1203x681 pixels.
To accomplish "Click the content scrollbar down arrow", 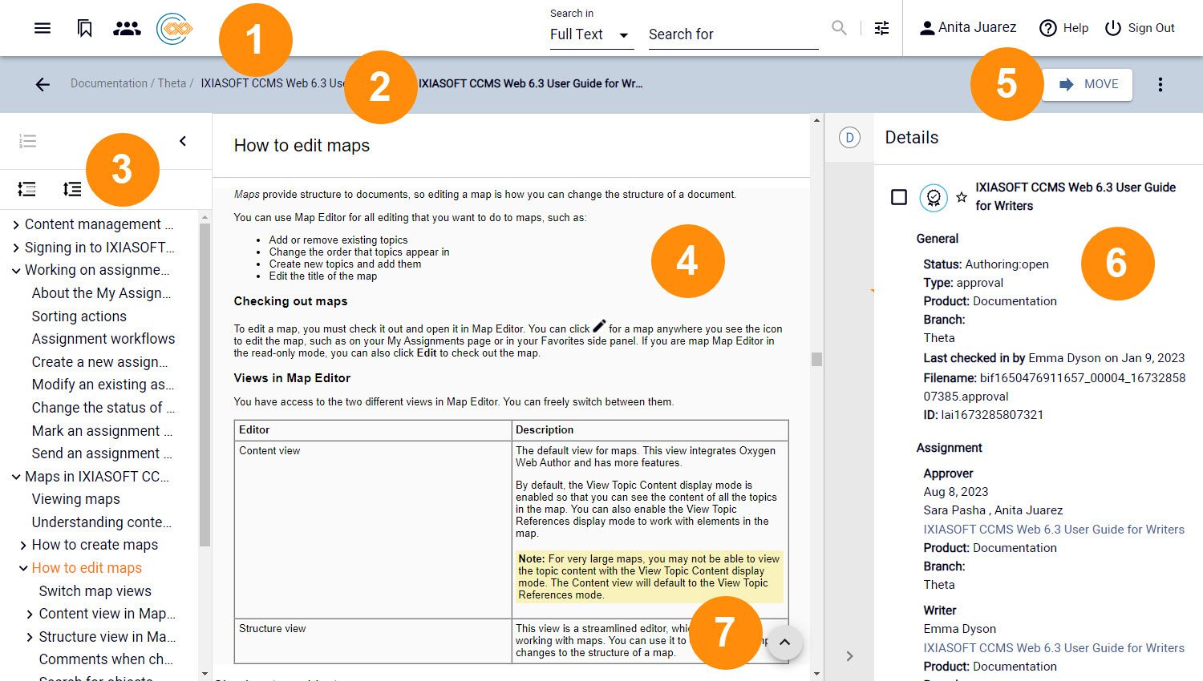I will [817, 674].
